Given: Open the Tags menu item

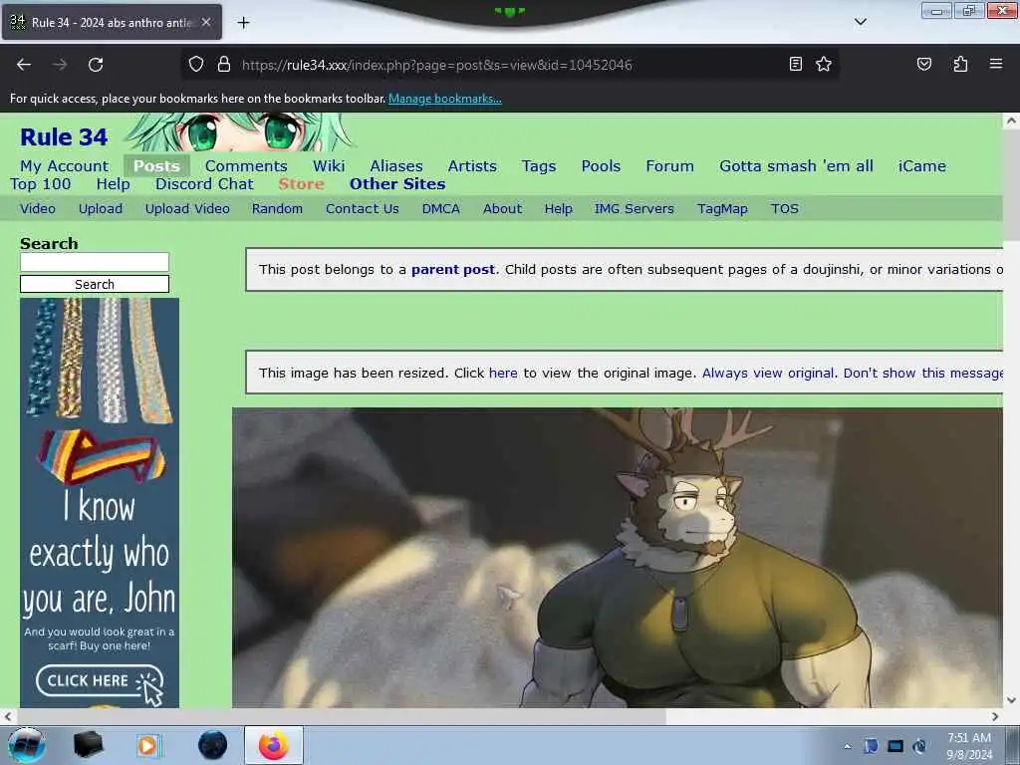Looking at the screenshot, I should click(x=539, y=166).
